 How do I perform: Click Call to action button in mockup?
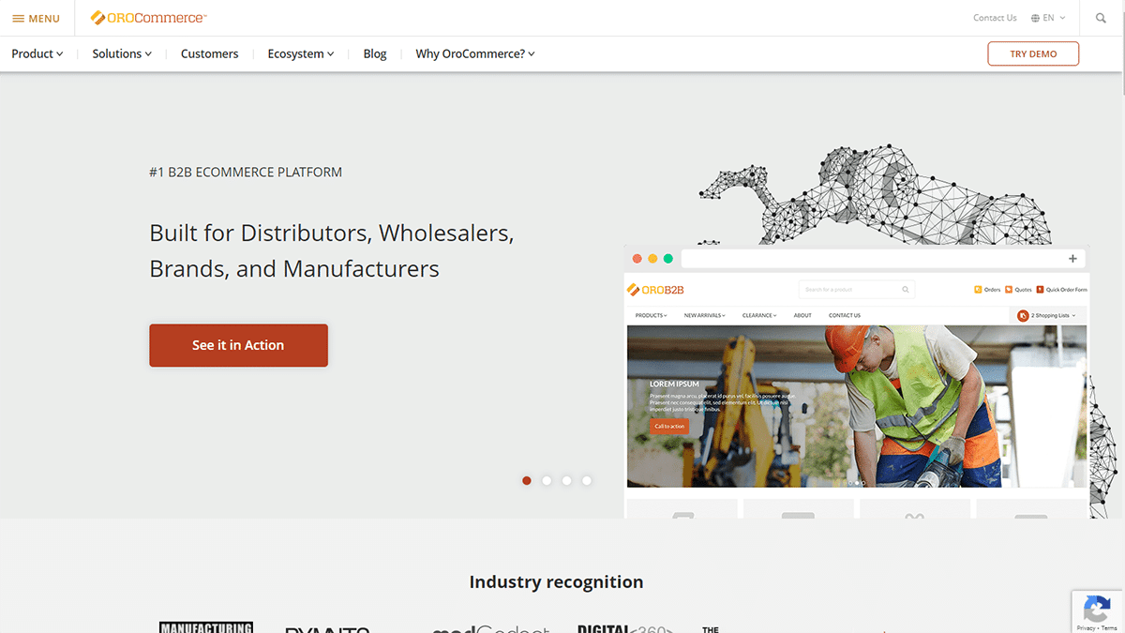(669, 426)
